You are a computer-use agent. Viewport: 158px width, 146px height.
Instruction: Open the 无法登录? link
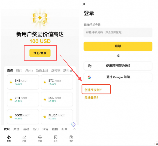click(x=91, y=98)
